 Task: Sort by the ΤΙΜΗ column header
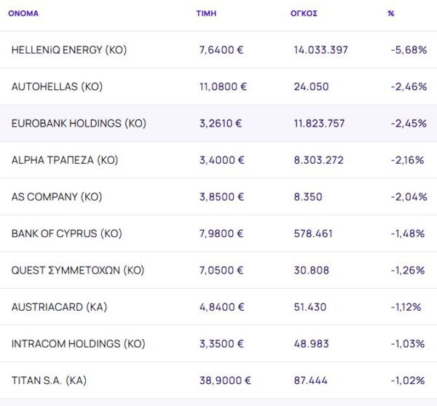click(x=206, y=14)
